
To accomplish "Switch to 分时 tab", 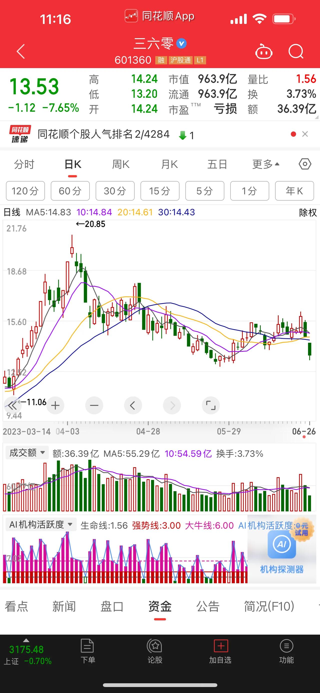I will coord(24,164).
